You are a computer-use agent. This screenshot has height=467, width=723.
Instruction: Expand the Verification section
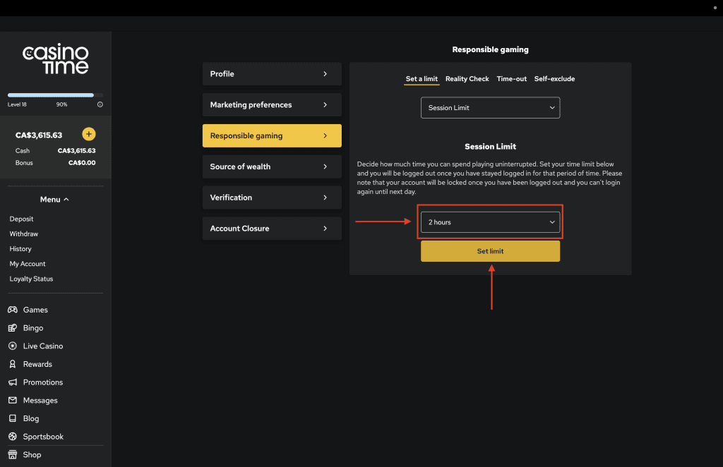pos(272,197)
